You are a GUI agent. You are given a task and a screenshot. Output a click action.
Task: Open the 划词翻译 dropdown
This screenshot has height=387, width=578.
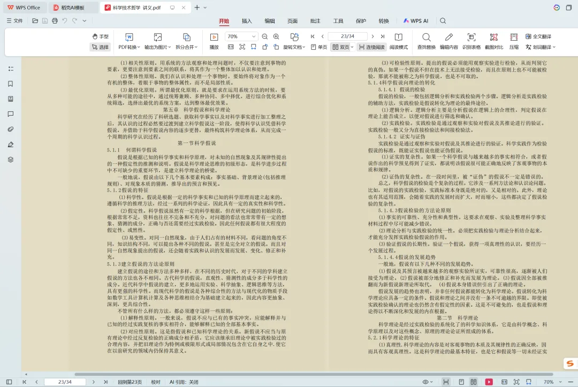point(541,47)
